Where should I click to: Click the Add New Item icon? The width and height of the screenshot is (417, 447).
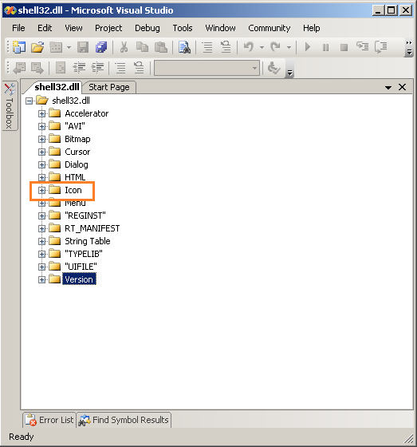pyautogui.click(x=56, y=47)
